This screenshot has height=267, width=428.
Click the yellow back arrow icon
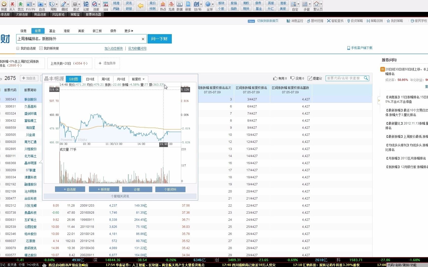(140, 5)
